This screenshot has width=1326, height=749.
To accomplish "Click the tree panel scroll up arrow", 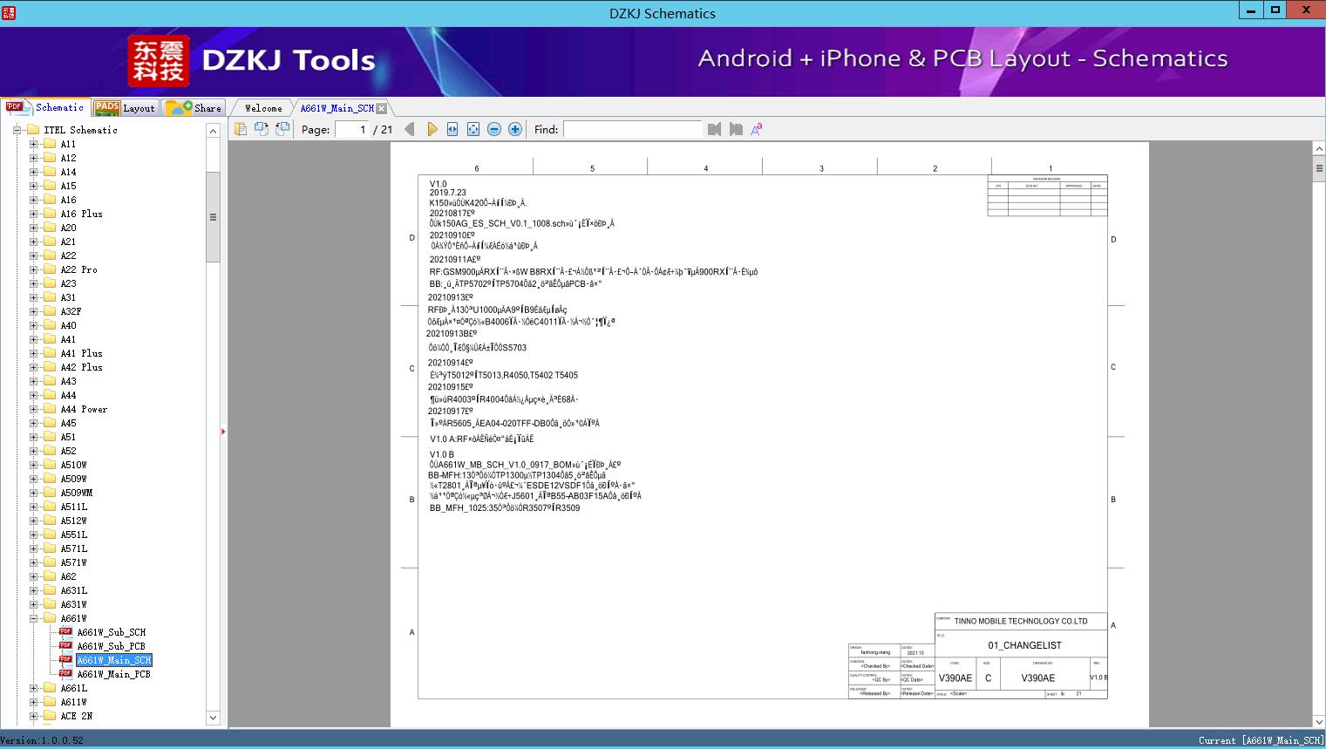I will click(x=213, y=131).
